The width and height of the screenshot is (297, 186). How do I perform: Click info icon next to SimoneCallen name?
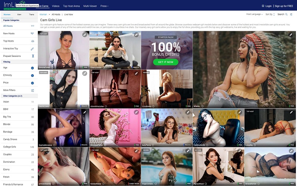pyautogui.click(x=52, y=68)
